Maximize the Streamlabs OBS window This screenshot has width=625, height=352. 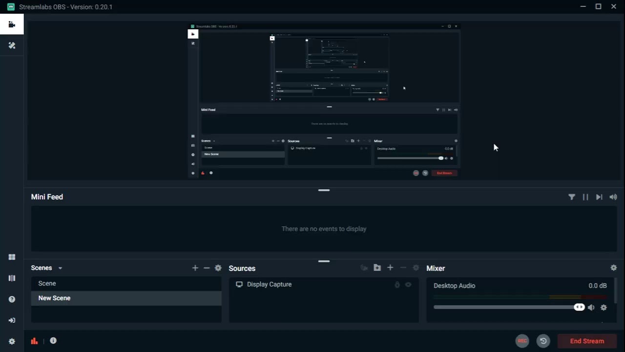pyautogui.click(x=598, y=6)
